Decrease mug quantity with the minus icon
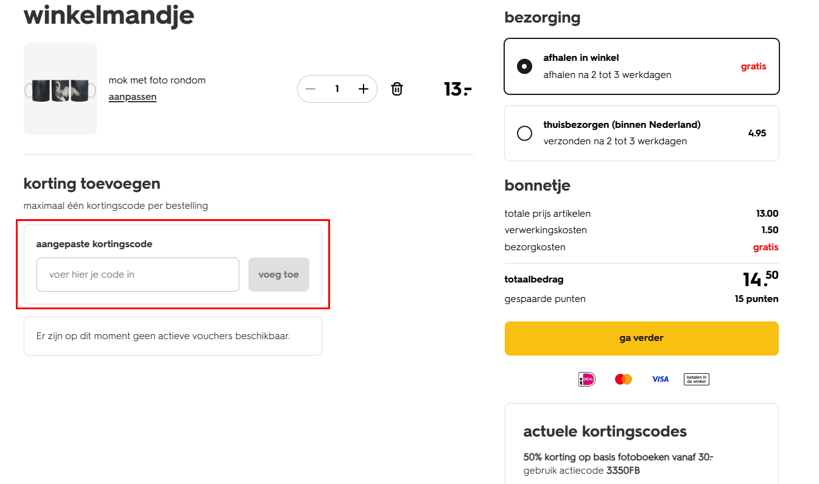The height and width of the screenshot is (484, 819). (311, 89)
